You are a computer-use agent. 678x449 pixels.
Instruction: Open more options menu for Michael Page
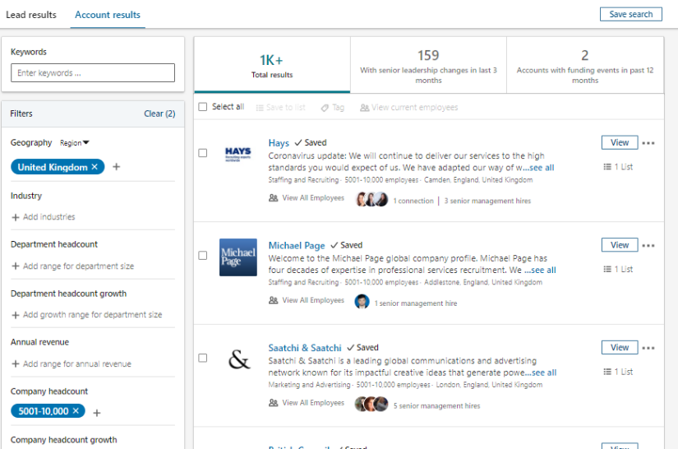pos(648,245)
